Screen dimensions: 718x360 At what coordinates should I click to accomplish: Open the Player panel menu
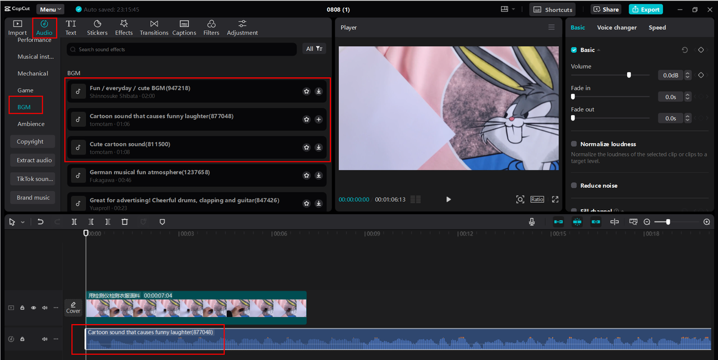point(551,27)
